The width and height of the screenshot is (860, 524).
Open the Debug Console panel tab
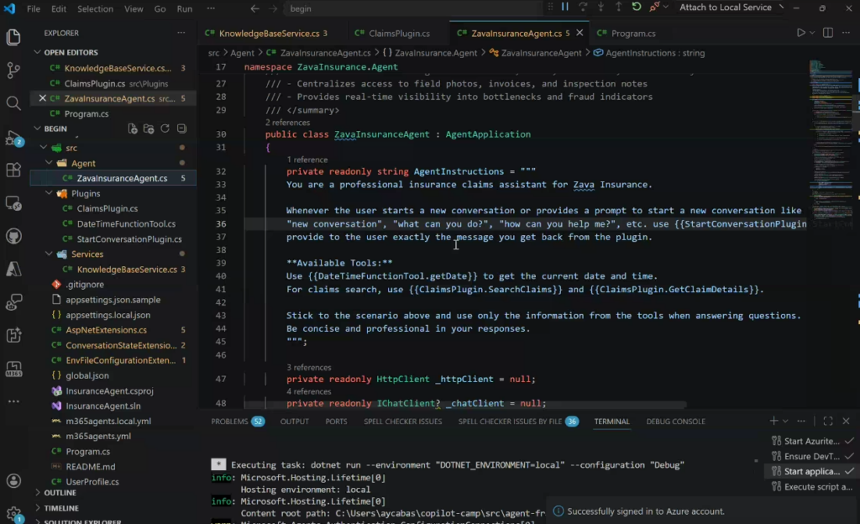tap(675, 422)
